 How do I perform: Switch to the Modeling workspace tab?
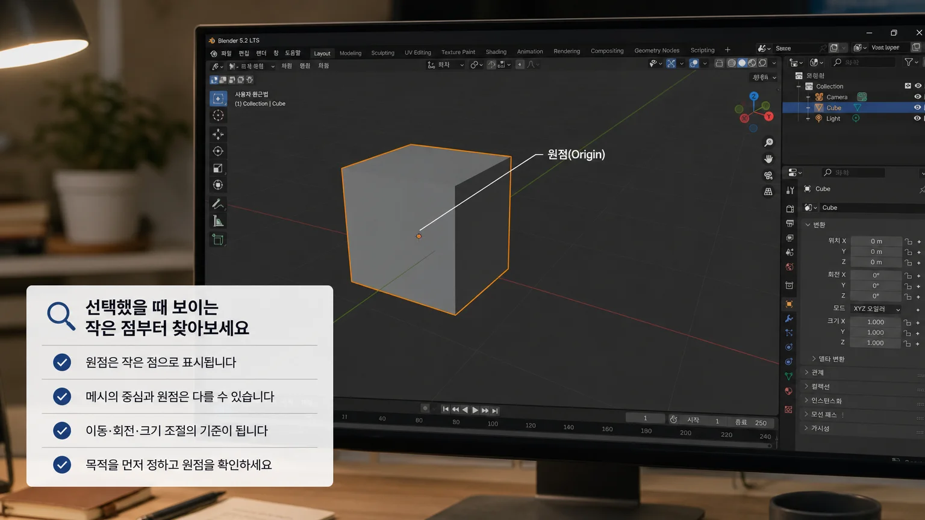point(350,53)
